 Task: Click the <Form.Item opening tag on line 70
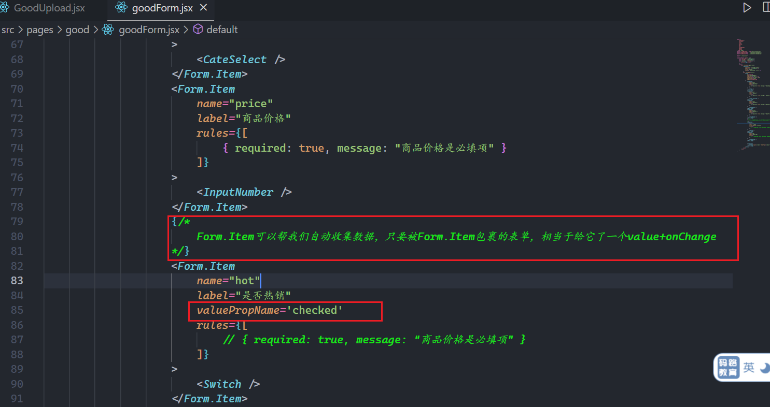203,89
